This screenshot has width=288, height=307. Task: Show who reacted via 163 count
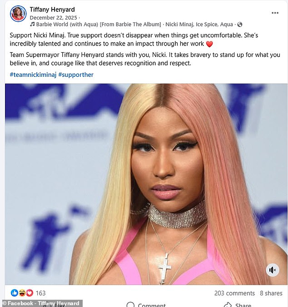pos(40,293)
